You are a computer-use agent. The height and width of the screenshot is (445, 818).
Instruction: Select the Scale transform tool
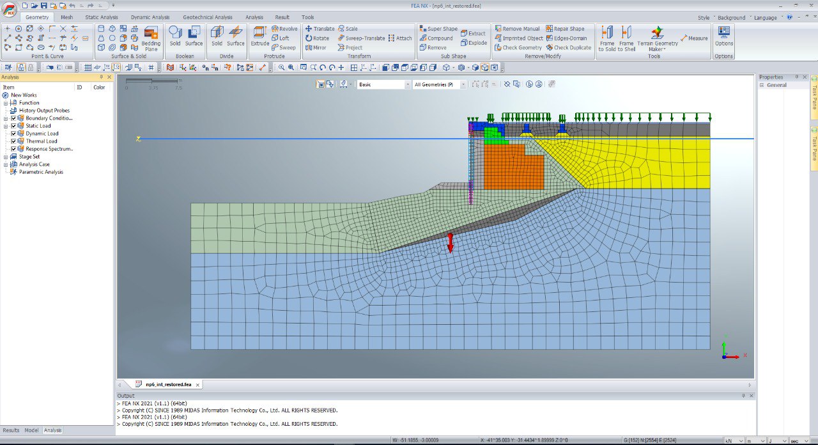348,29
